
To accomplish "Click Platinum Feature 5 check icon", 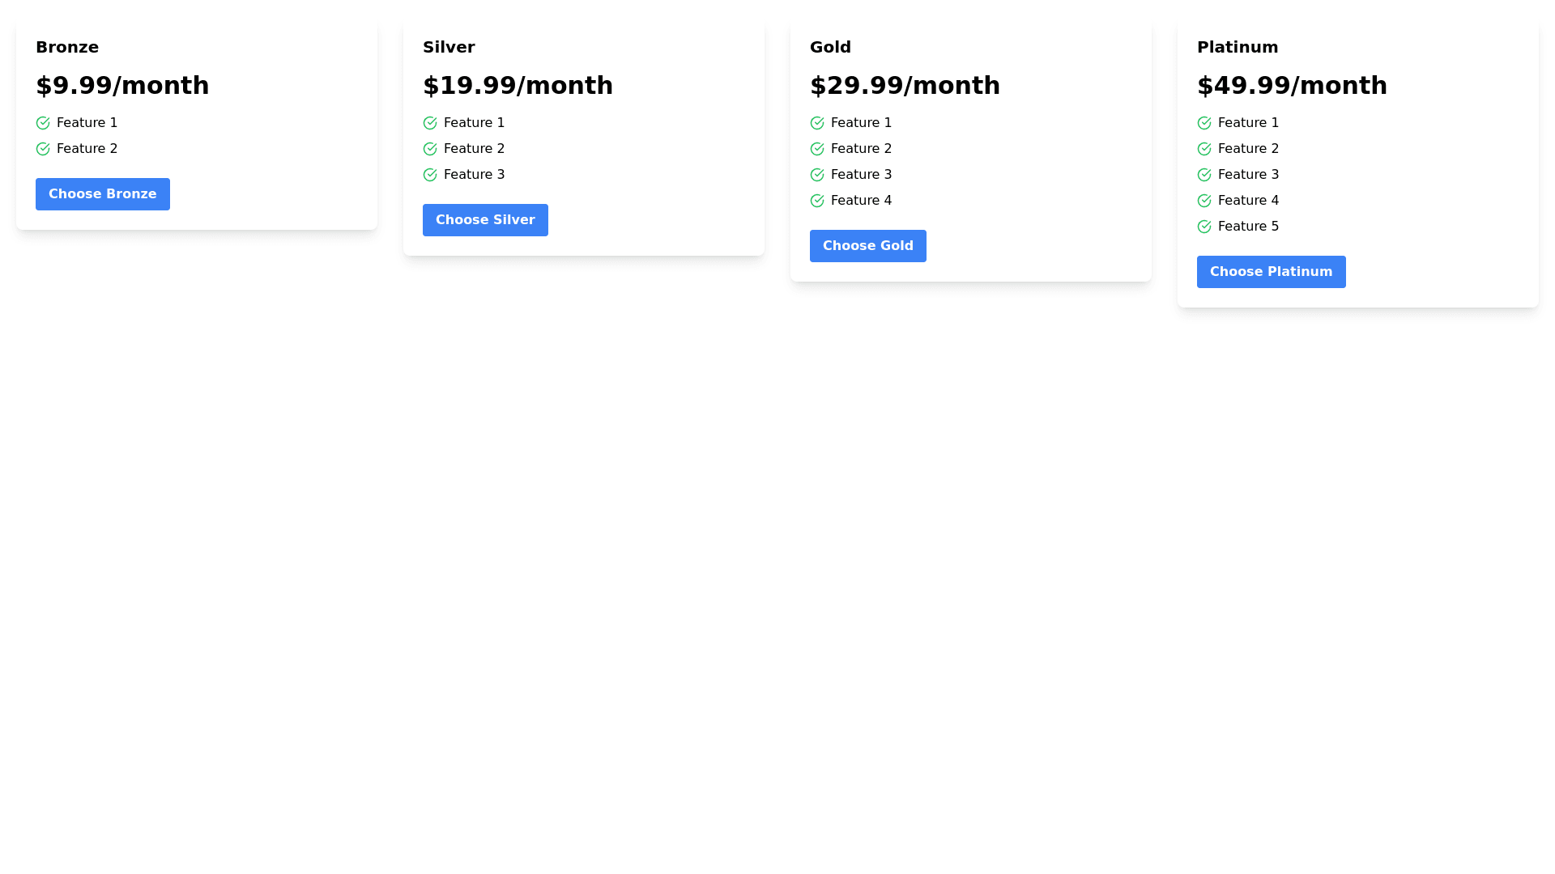I will (1204, 227).
